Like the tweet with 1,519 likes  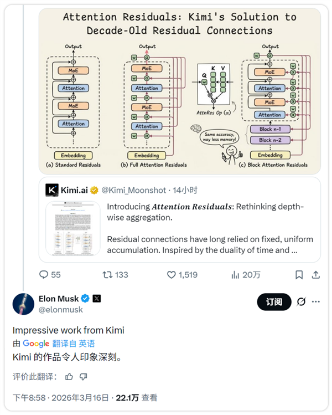(x=172, y=274)
